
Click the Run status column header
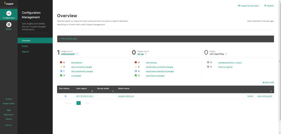pos(66,89)
